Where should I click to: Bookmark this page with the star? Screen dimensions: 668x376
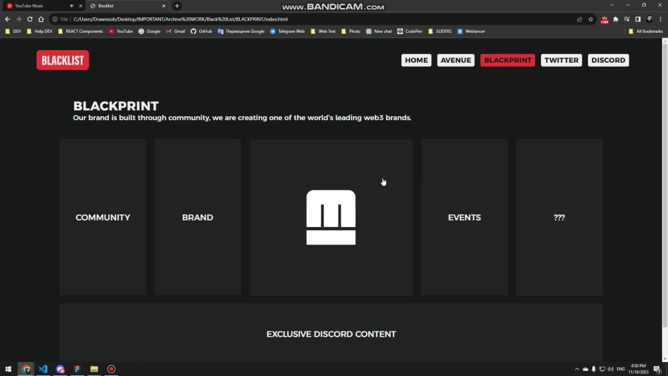coord(591,19)
